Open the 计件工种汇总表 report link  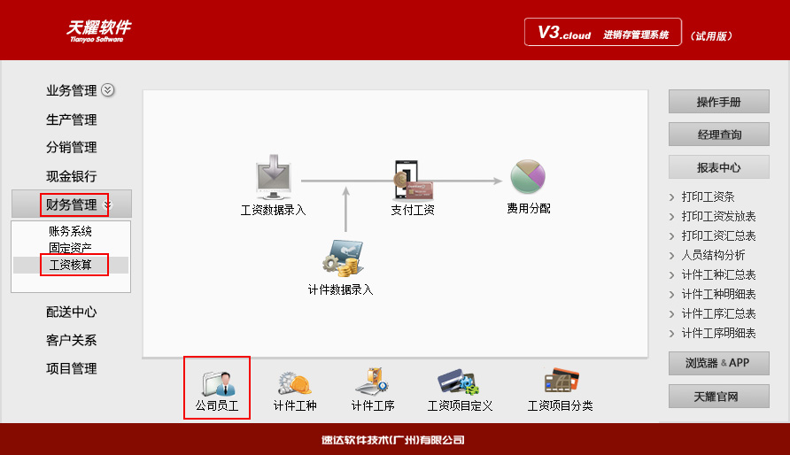[718, 274]
